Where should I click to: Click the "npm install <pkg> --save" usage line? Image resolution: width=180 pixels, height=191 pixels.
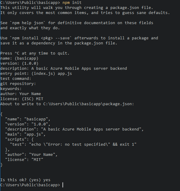coord(79,38)
